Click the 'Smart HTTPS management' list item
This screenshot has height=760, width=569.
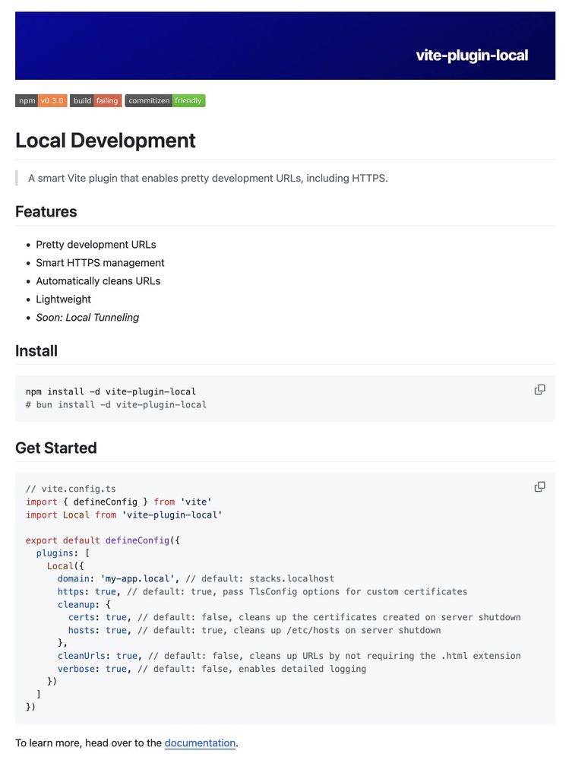point(100,263)
